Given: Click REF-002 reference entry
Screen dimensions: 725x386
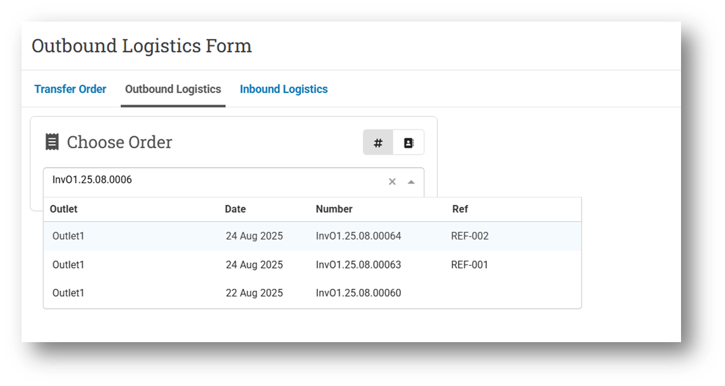Looking at the screenshot, I should coord(470,236).
